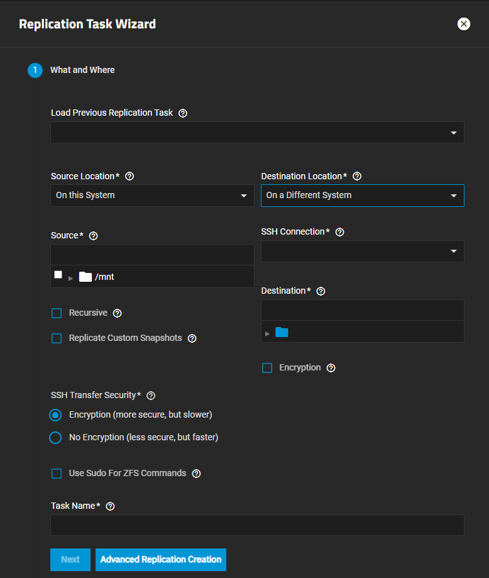Enable the Recursive checkbox
489x578 pixels.
[x=57, y=313]
